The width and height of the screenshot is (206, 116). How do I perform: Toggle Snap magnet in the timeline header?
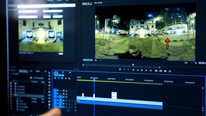pyautogui.click(x=59, y=78)
